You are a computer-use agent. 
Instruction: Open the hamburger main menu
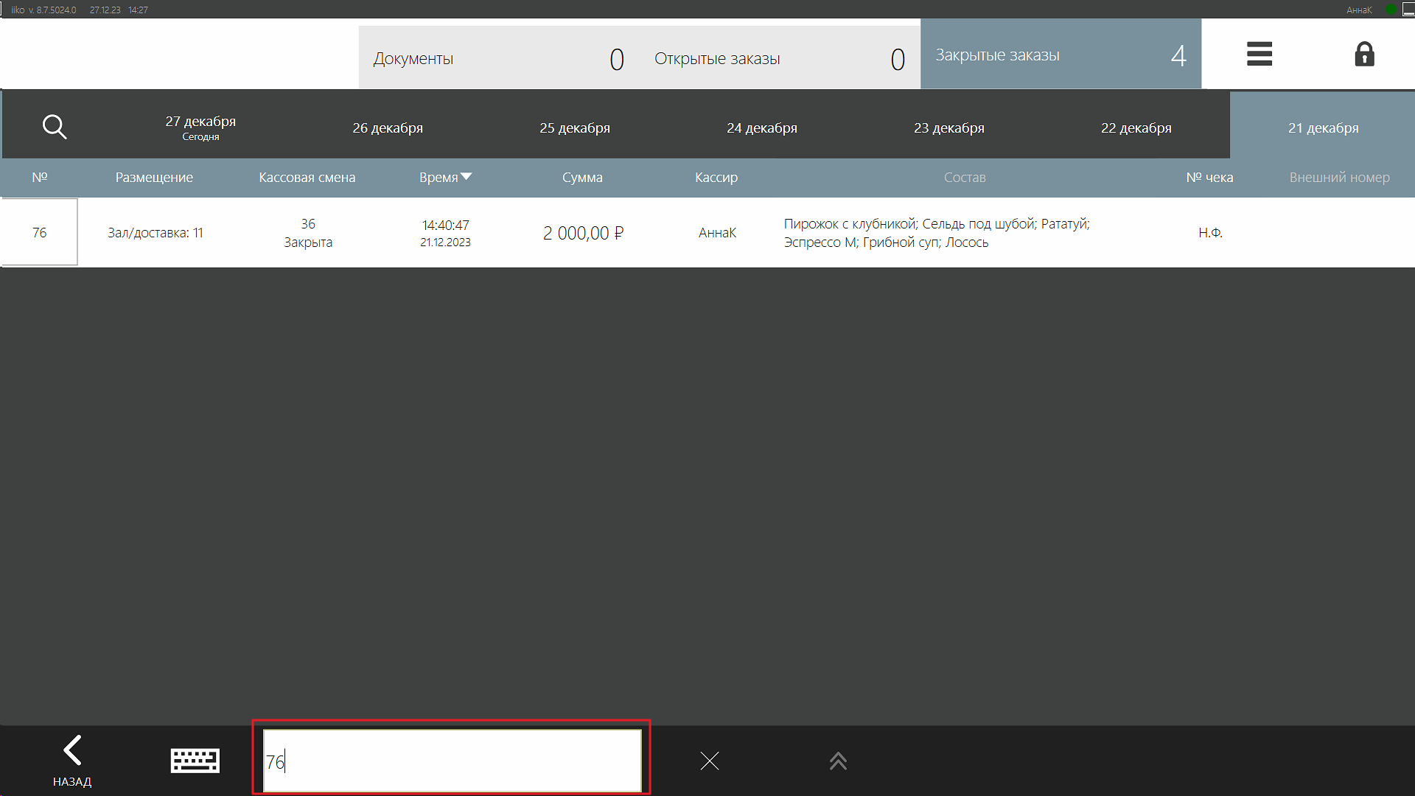pyautogui.click(x=1259, y=54)
